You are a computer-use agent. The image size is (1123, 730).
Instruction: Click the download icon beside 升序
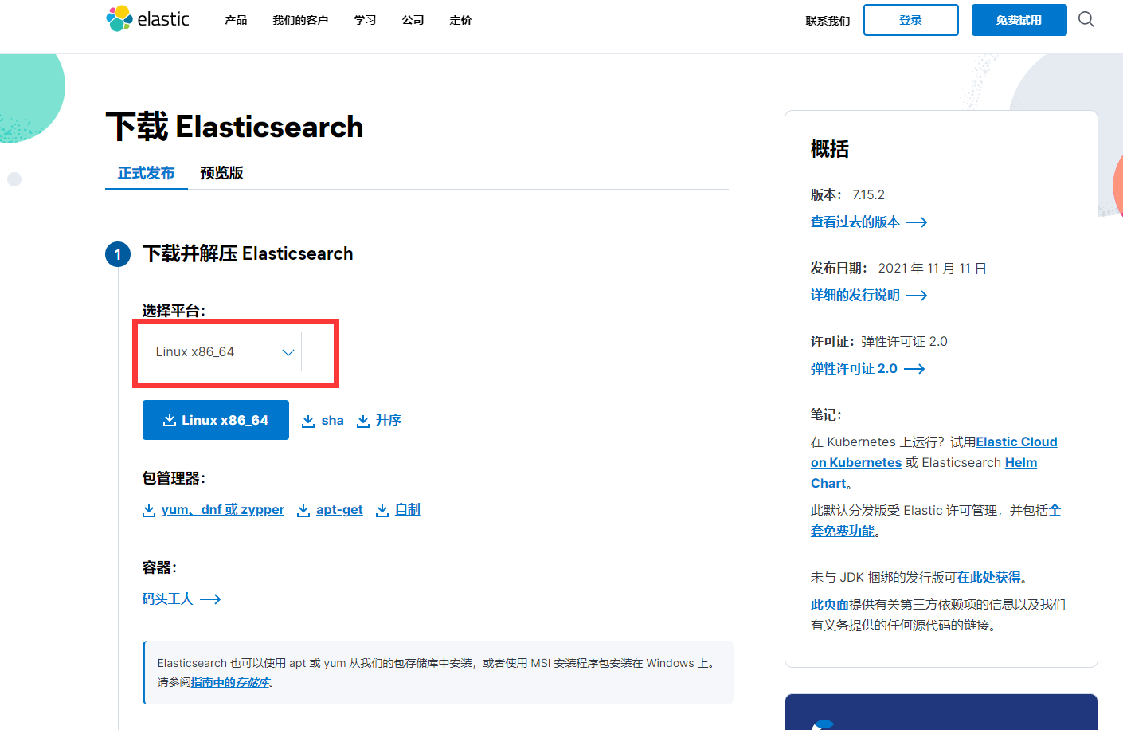click(363, 421)
